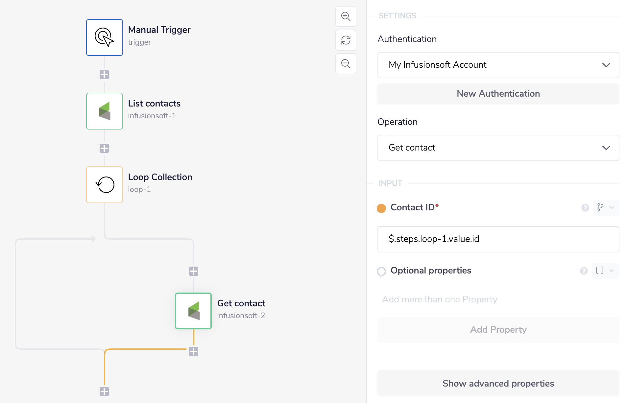The image size is (626, 403).
Task: Click the Contact ID jsonpath input field
Action: point(498,239)
